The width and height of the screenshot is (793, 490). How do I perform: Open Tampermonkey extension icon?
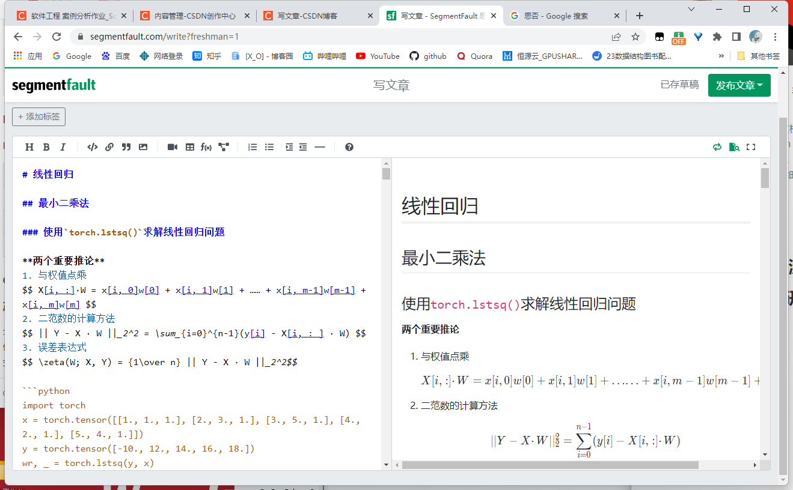click(660, 37)
